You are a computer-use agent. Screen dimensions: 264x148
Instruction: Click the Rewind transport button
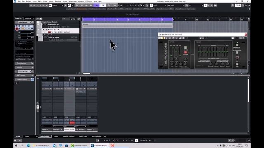[x=87, y=5]
